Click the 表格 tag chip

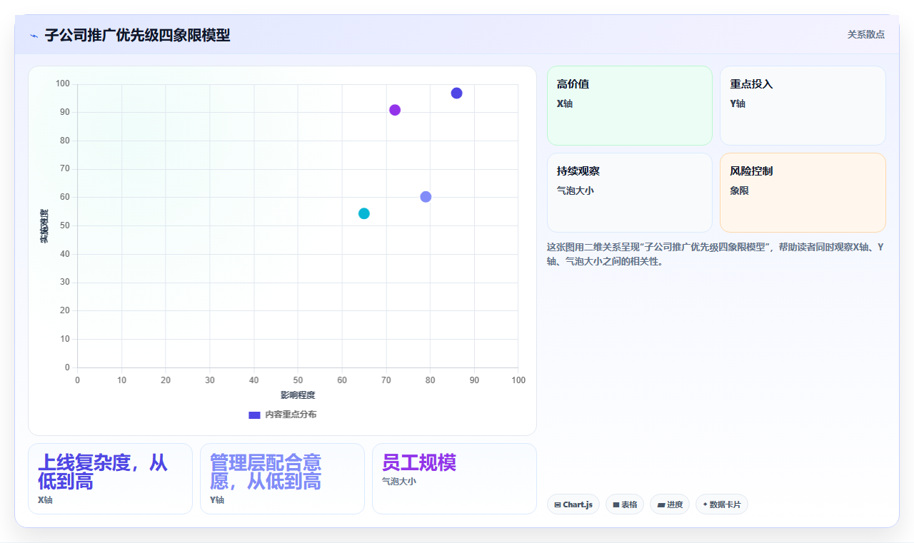click(x=625, y=504)
